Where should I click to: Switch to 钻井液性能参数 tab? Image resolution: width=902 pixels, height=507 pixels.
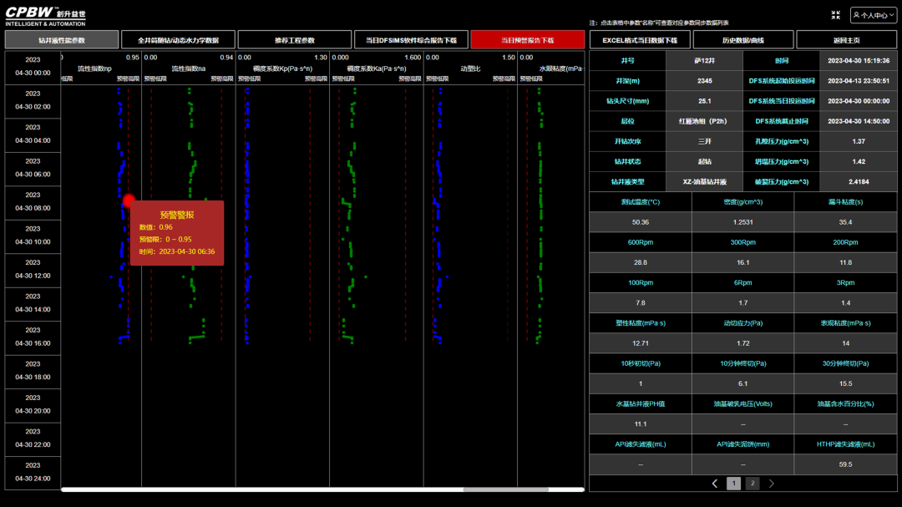(x=62, y=40)
